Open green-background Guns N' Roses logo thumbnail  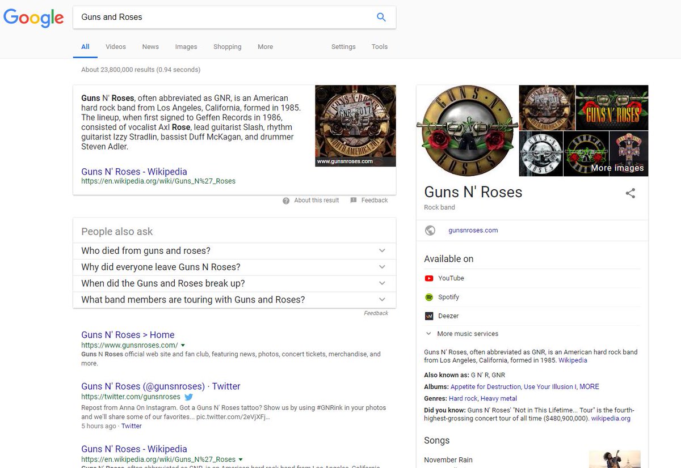coord(612,108)
